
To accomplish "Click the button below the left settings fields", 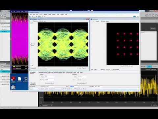I will click(x=50, y=83).
